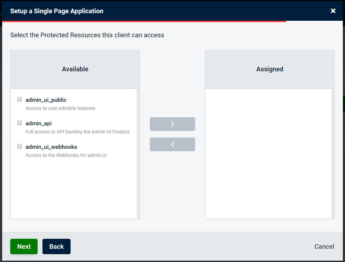Click the Available list scrollbar

138,153
